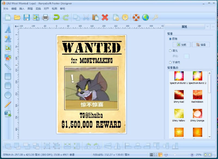
Task: Select the styled text tool with star
Action: pyautogui.click(x=8, y=39)
